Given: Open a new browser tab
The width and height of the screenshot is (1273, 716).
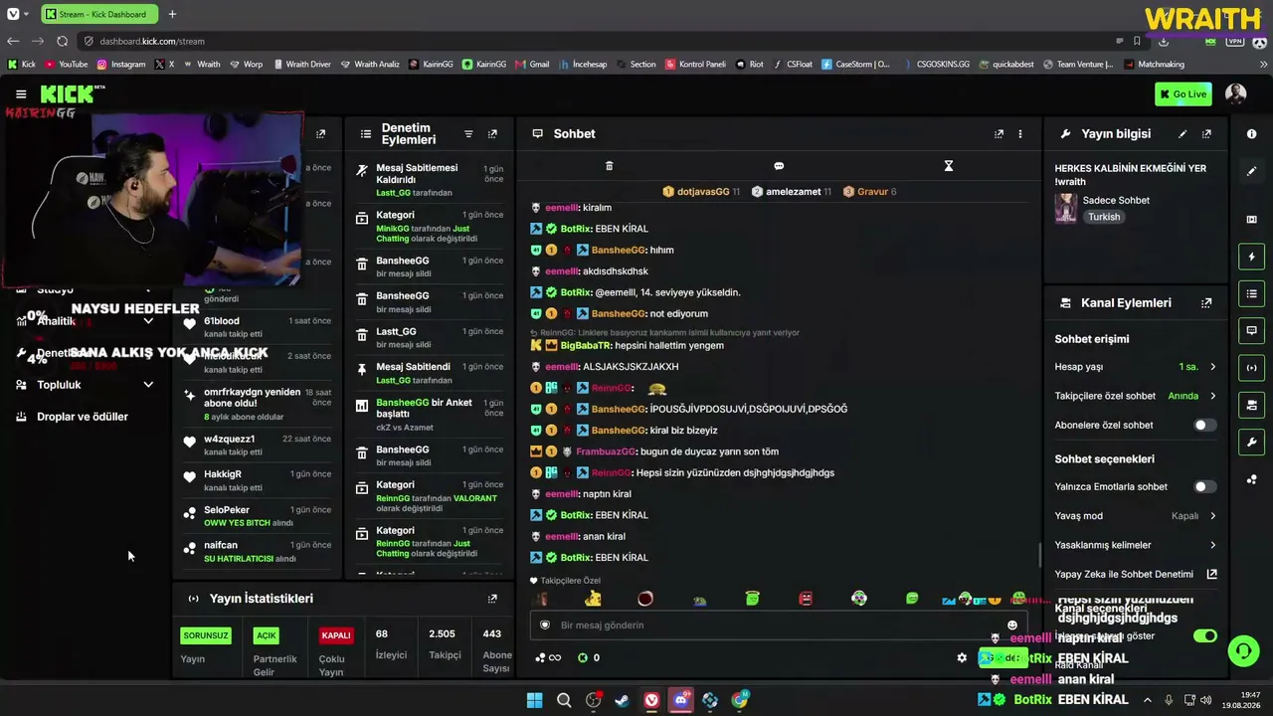Looking at the screenshot, I should pyautogui.click(x=172, y=14).
